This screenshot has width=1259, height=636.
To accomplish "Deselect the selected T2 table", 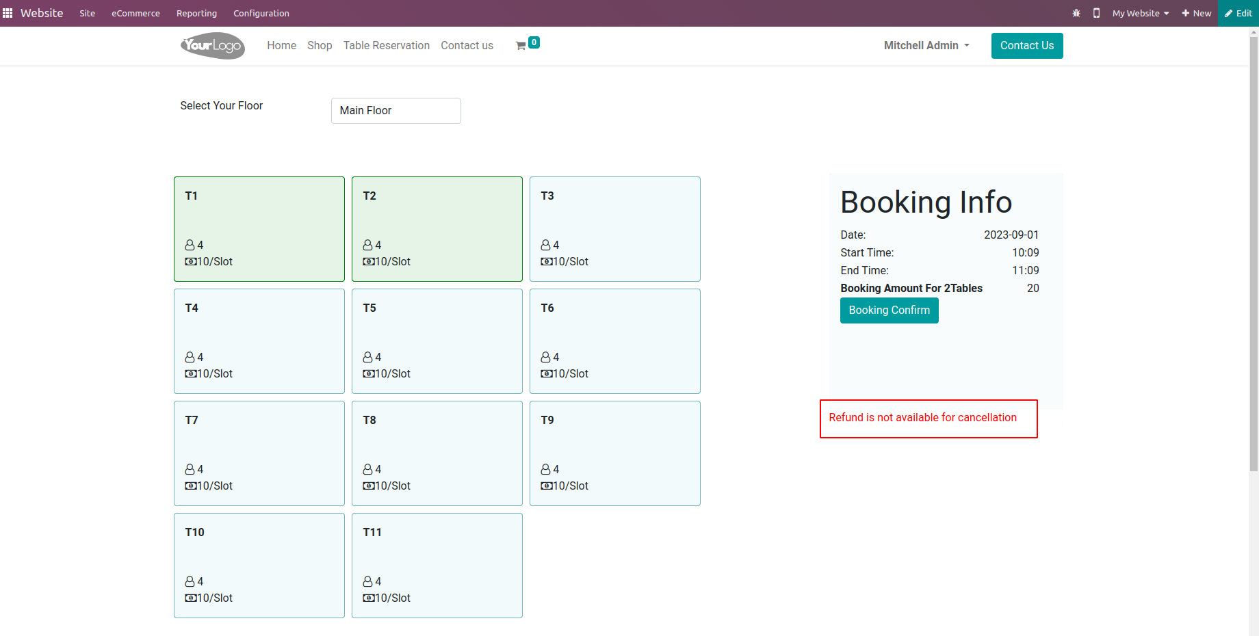I will (x=437, y=228).
